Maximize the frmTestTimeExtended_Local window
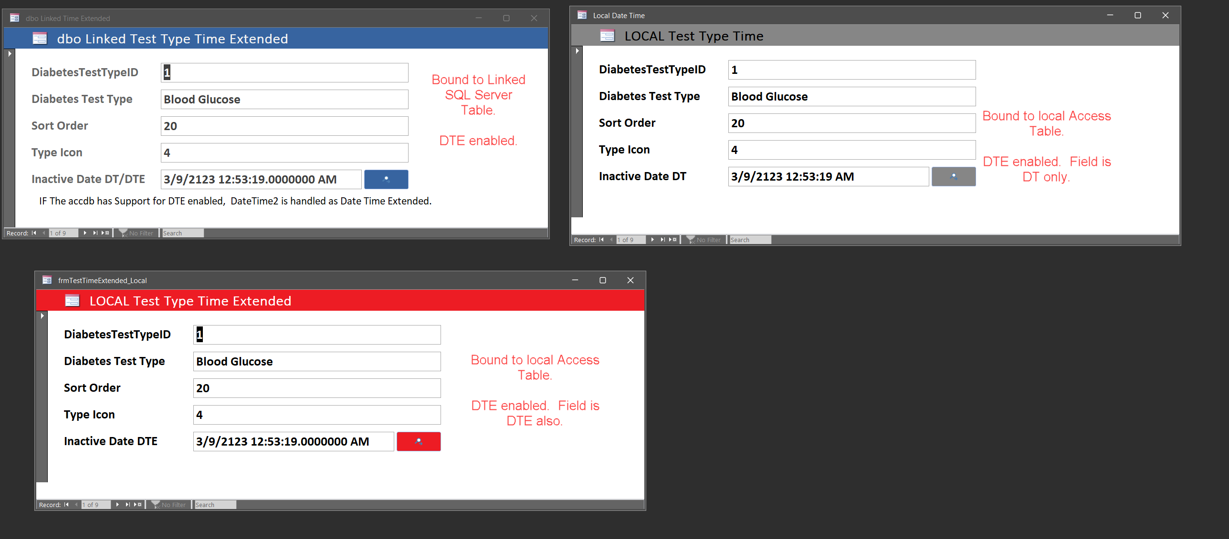This screenshot has height=539, width=1229. point(602,280)
